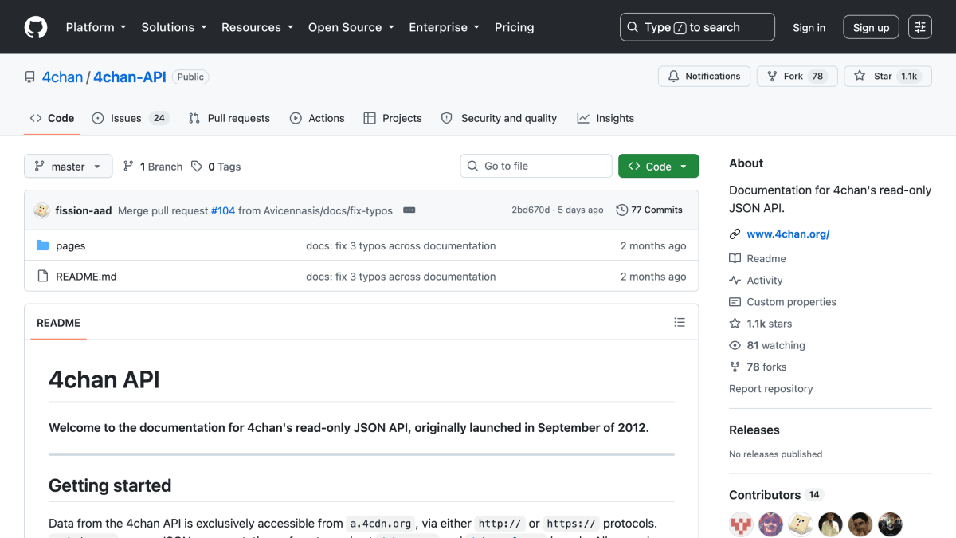Open the Actions tab
This screenshot has height=538, width=956.
[317, 118]
